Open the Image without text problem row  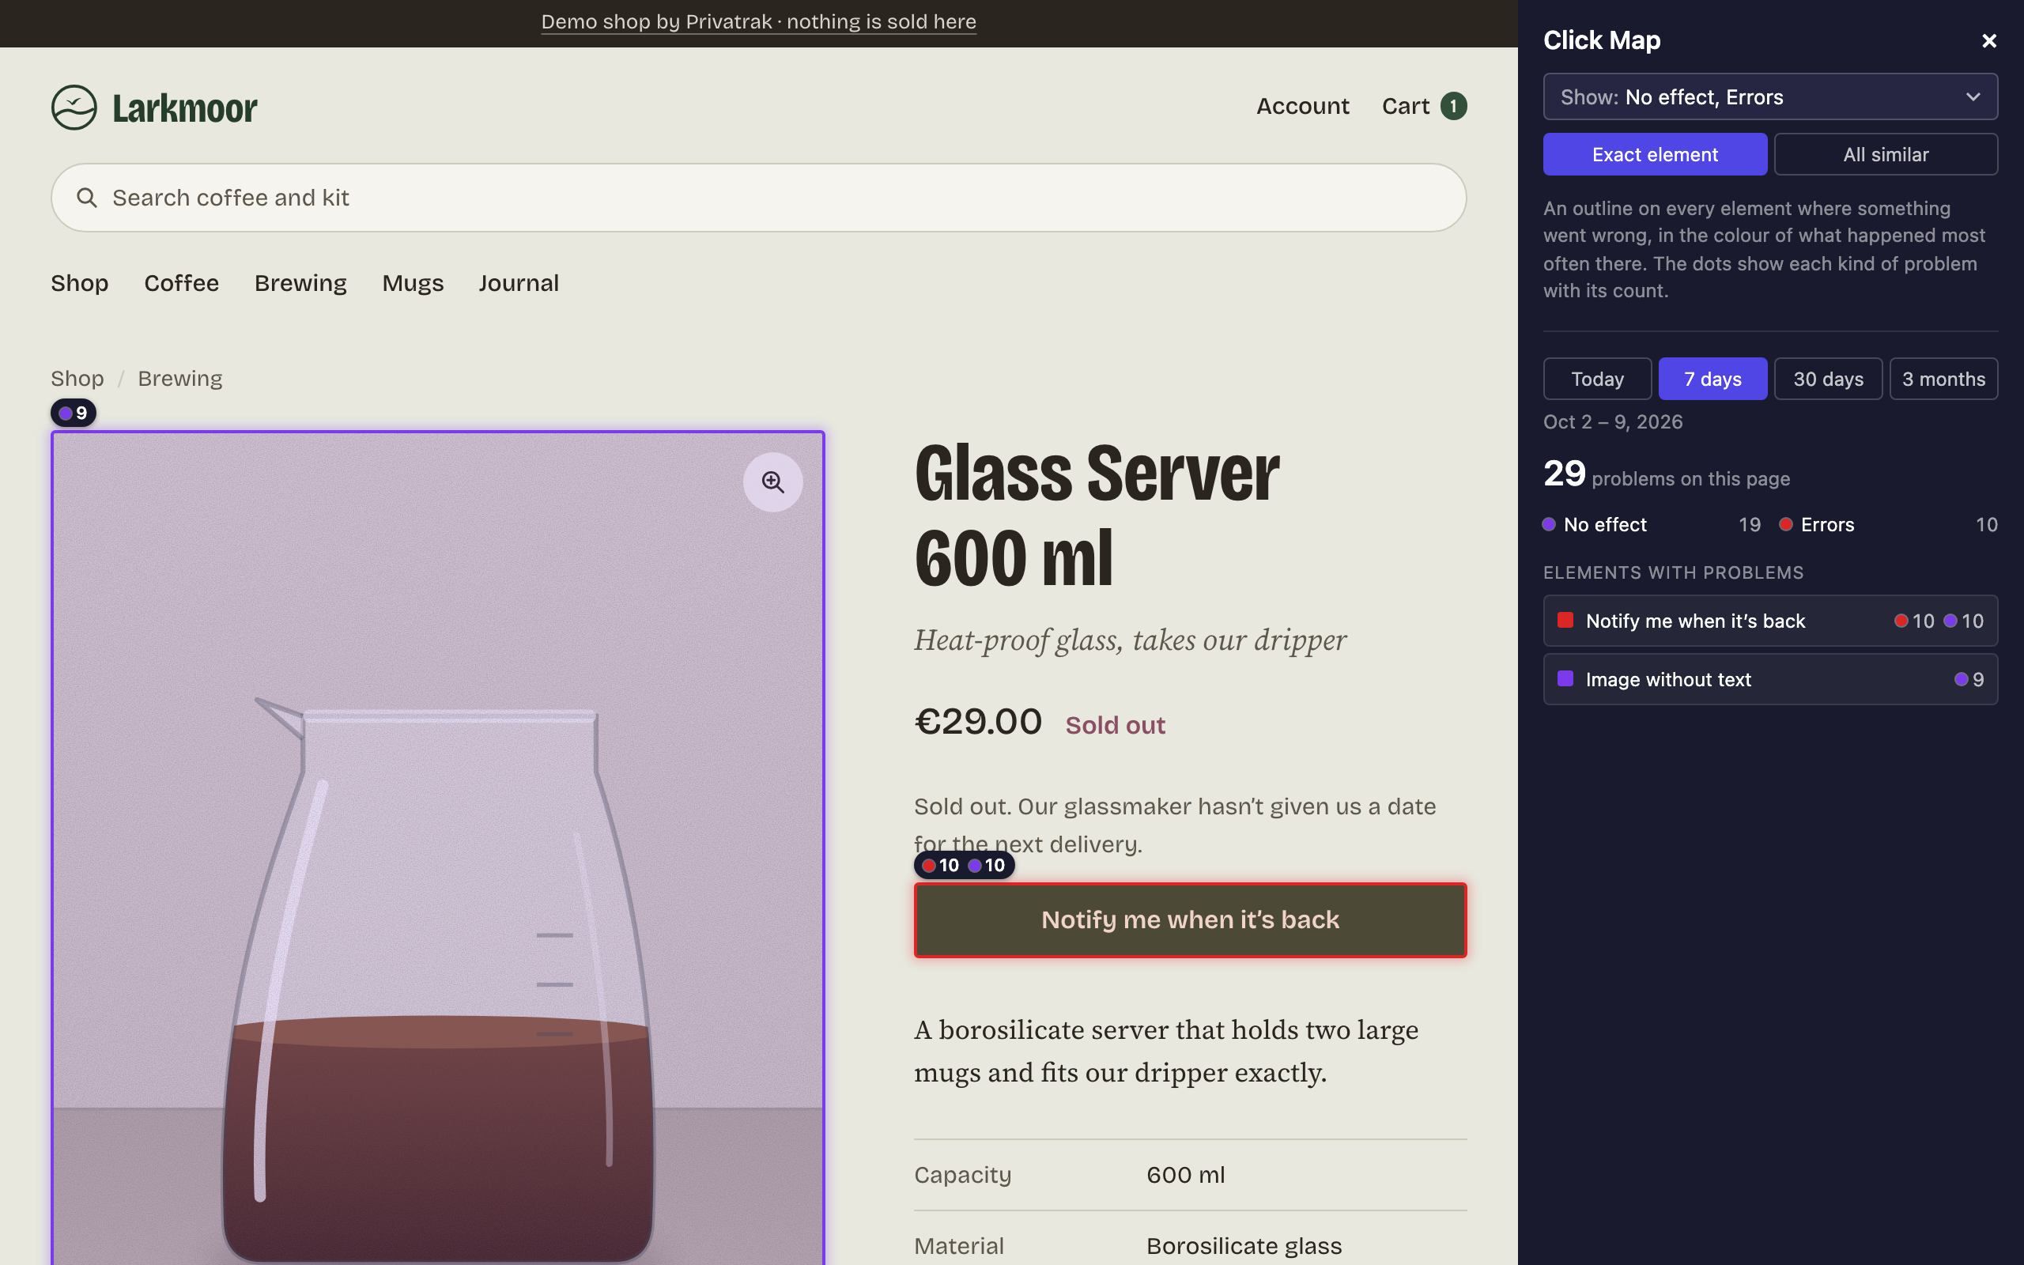coord(1769,679)
